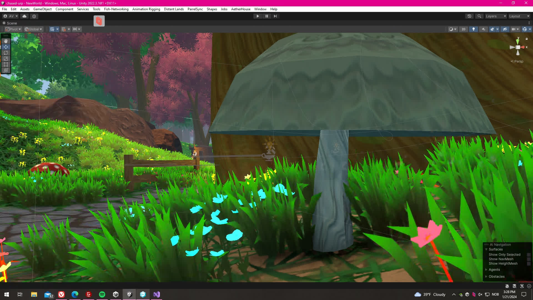Select the combined Transform tool

coord(6,70)
